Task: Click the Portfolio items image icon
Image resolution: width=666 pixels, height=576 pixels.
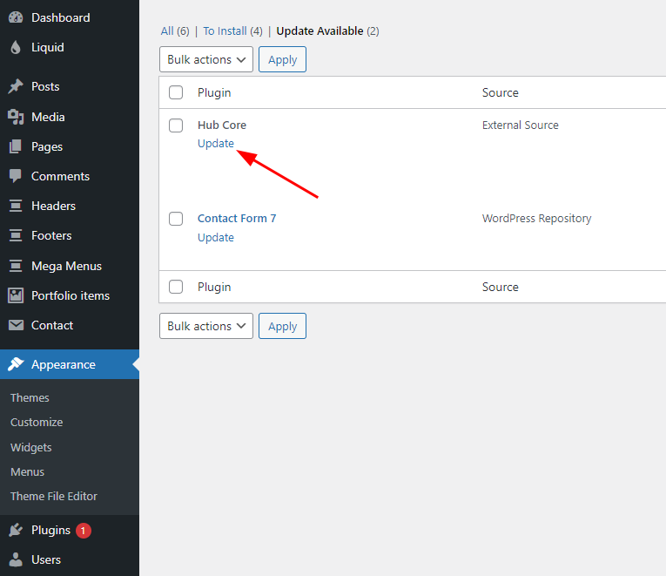Action: [x=16, y=295]
